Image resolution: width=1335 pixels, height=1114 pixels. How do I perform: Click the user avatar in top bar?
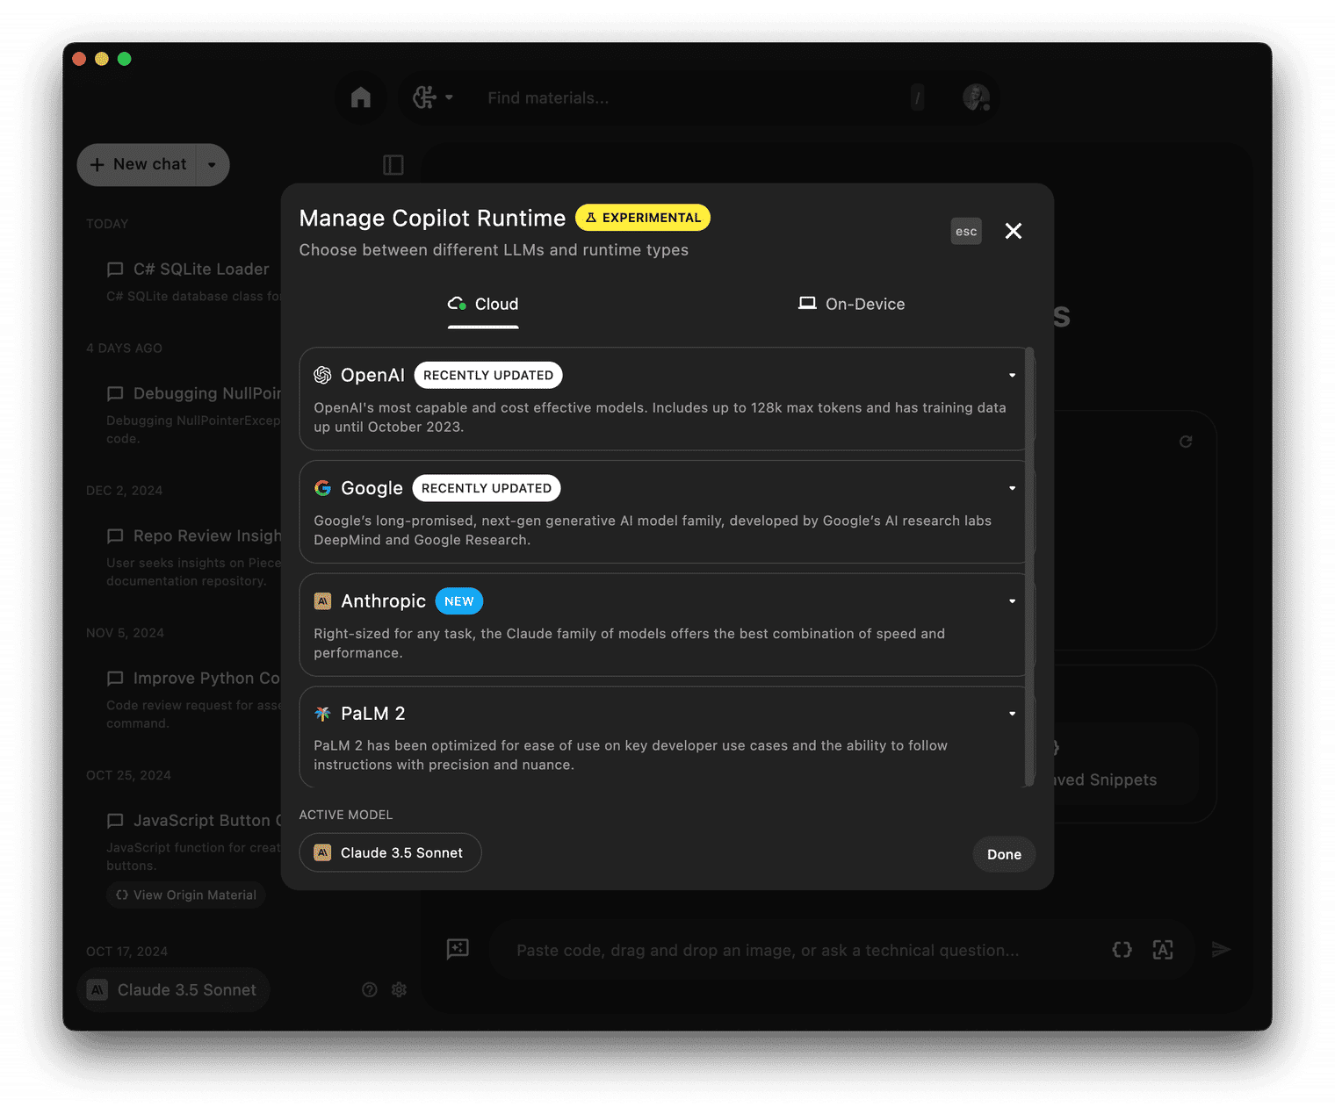pos(976,97)
